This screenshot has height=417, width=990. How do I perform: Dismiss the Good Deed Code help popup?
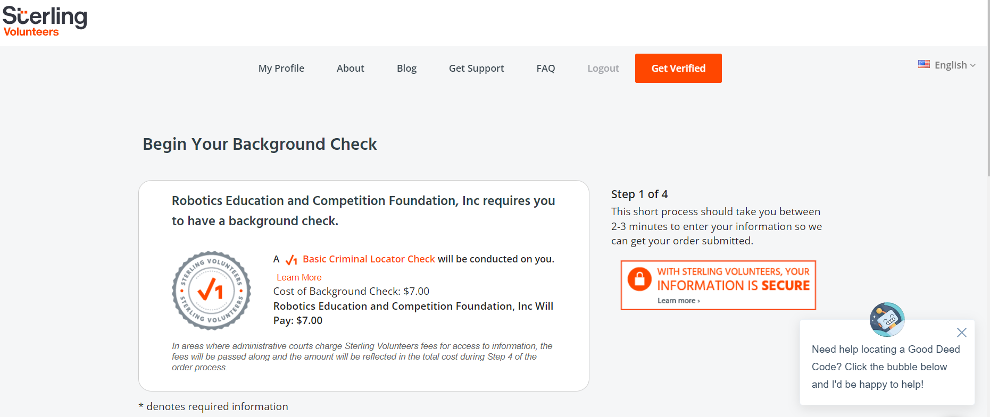(961, 333)
